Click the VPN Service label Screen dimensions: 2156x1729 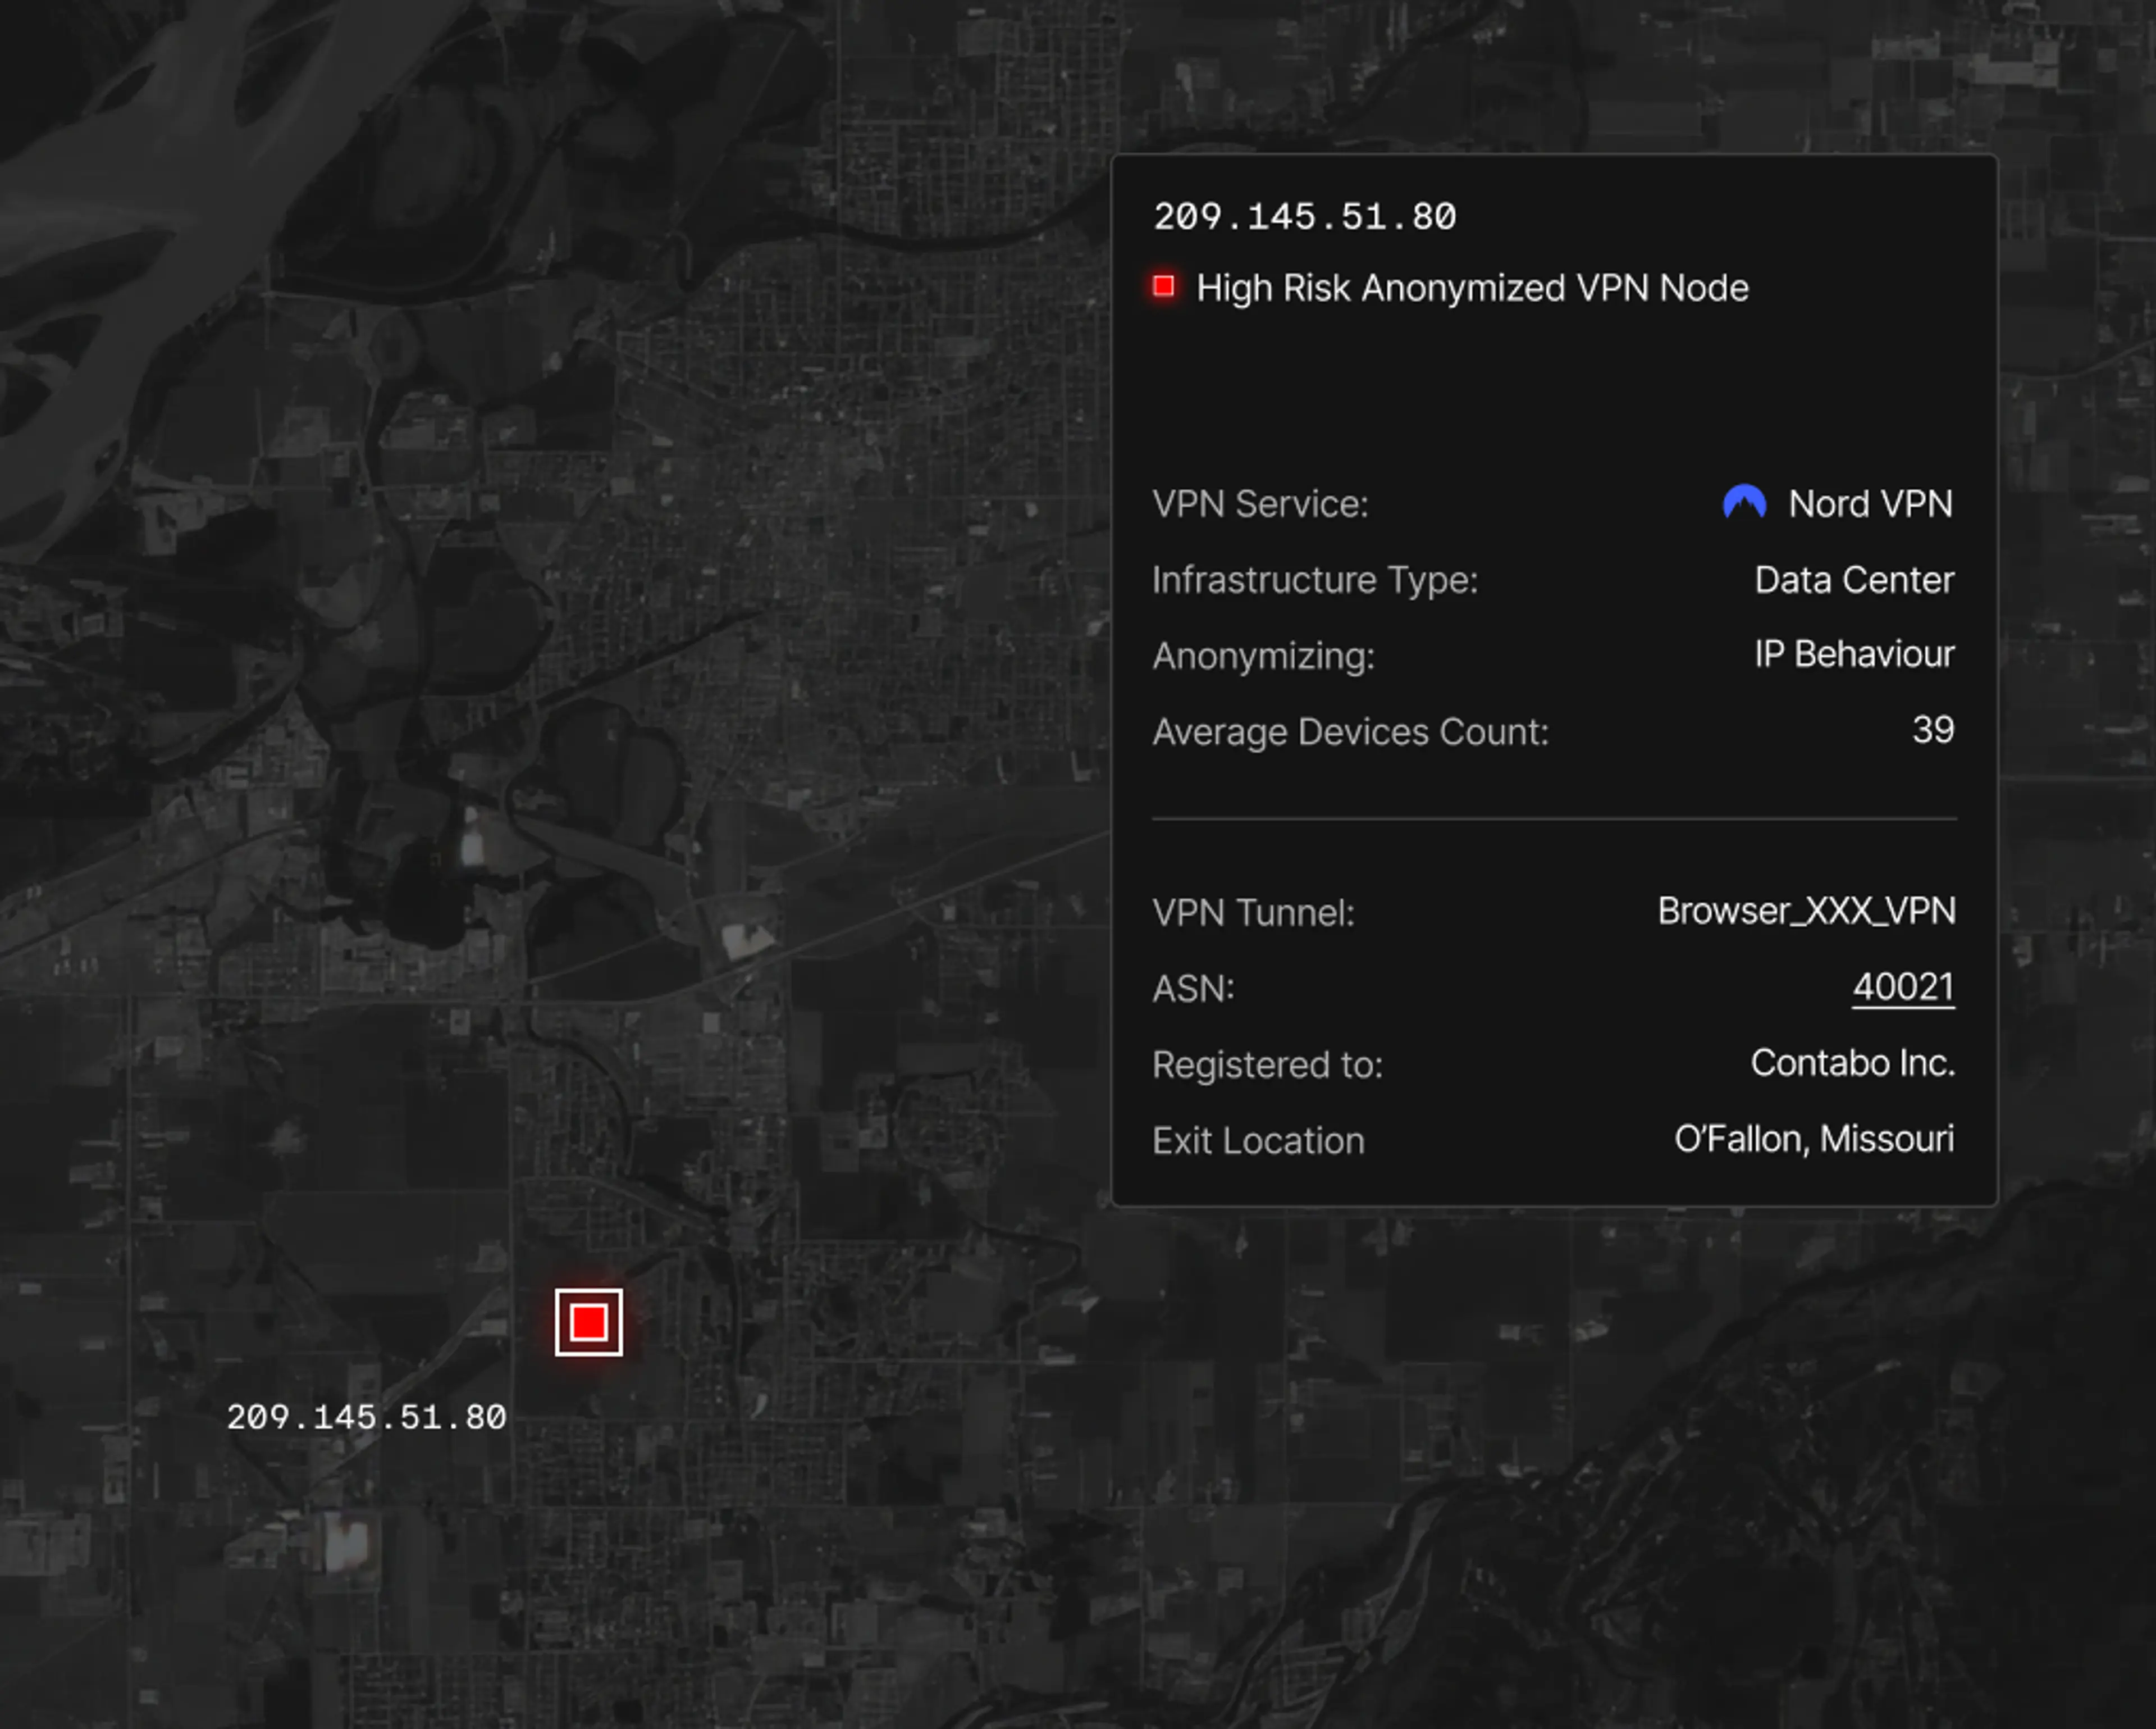[x=1259, y=504]
